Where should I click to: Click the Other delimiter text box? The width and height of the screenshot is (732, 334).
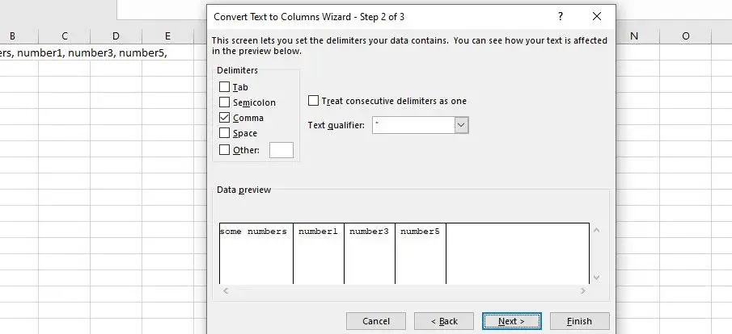pyautogui.click(x=281, y=149)
